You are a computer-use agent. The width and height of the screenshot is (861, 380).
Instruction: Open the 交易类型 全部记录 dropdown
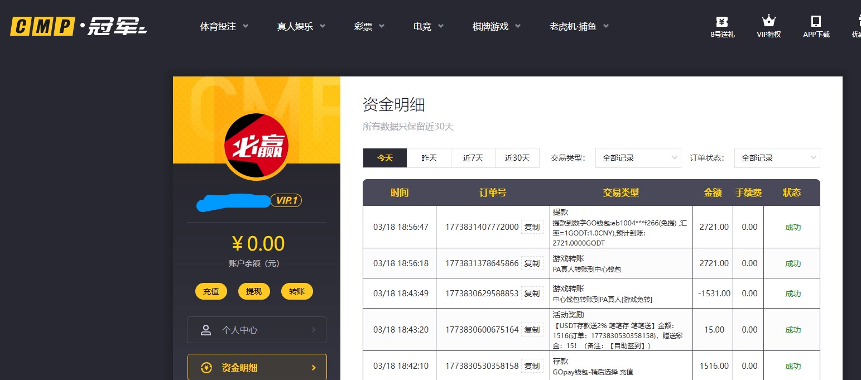point(638,158)
